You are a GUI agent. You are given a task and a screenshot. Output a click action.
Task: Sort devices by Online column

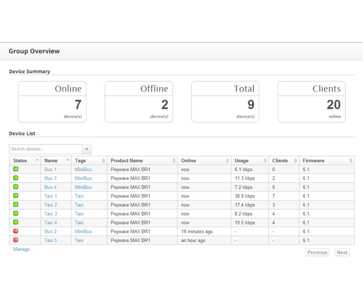[204, 161]
